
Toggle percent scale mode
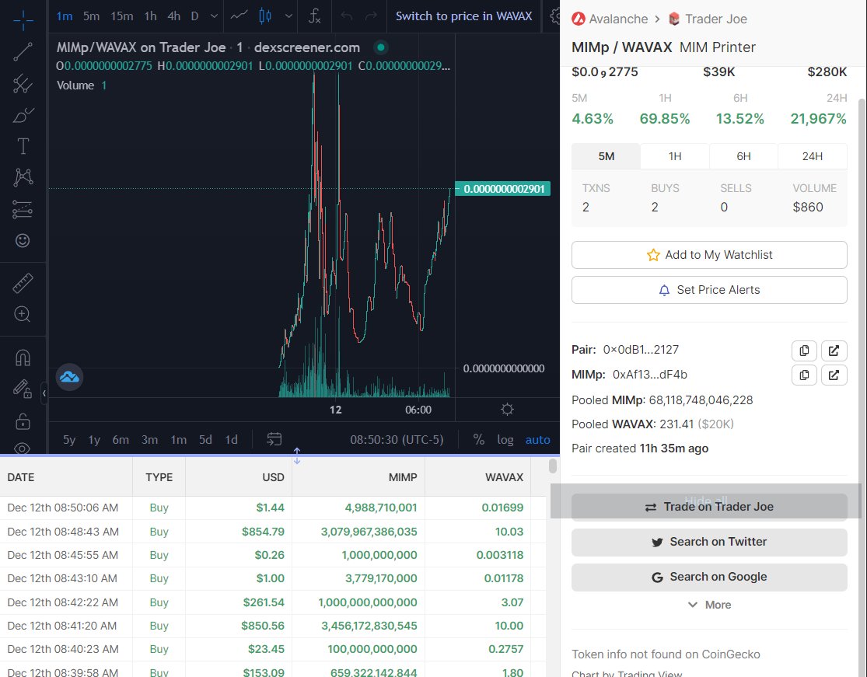coord(479,440)
